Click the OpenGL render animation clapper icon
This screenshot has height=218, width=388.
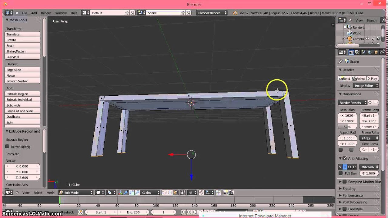click(x=231, y=193)
